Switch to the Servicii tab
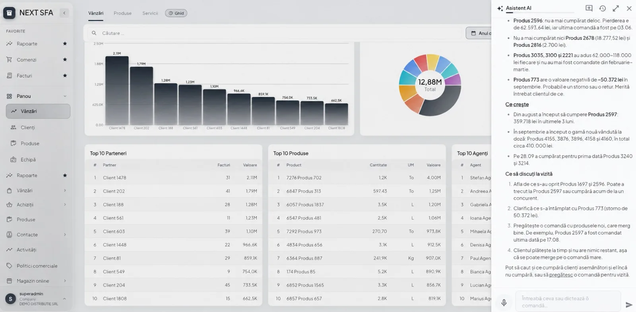 coord(150,13)
